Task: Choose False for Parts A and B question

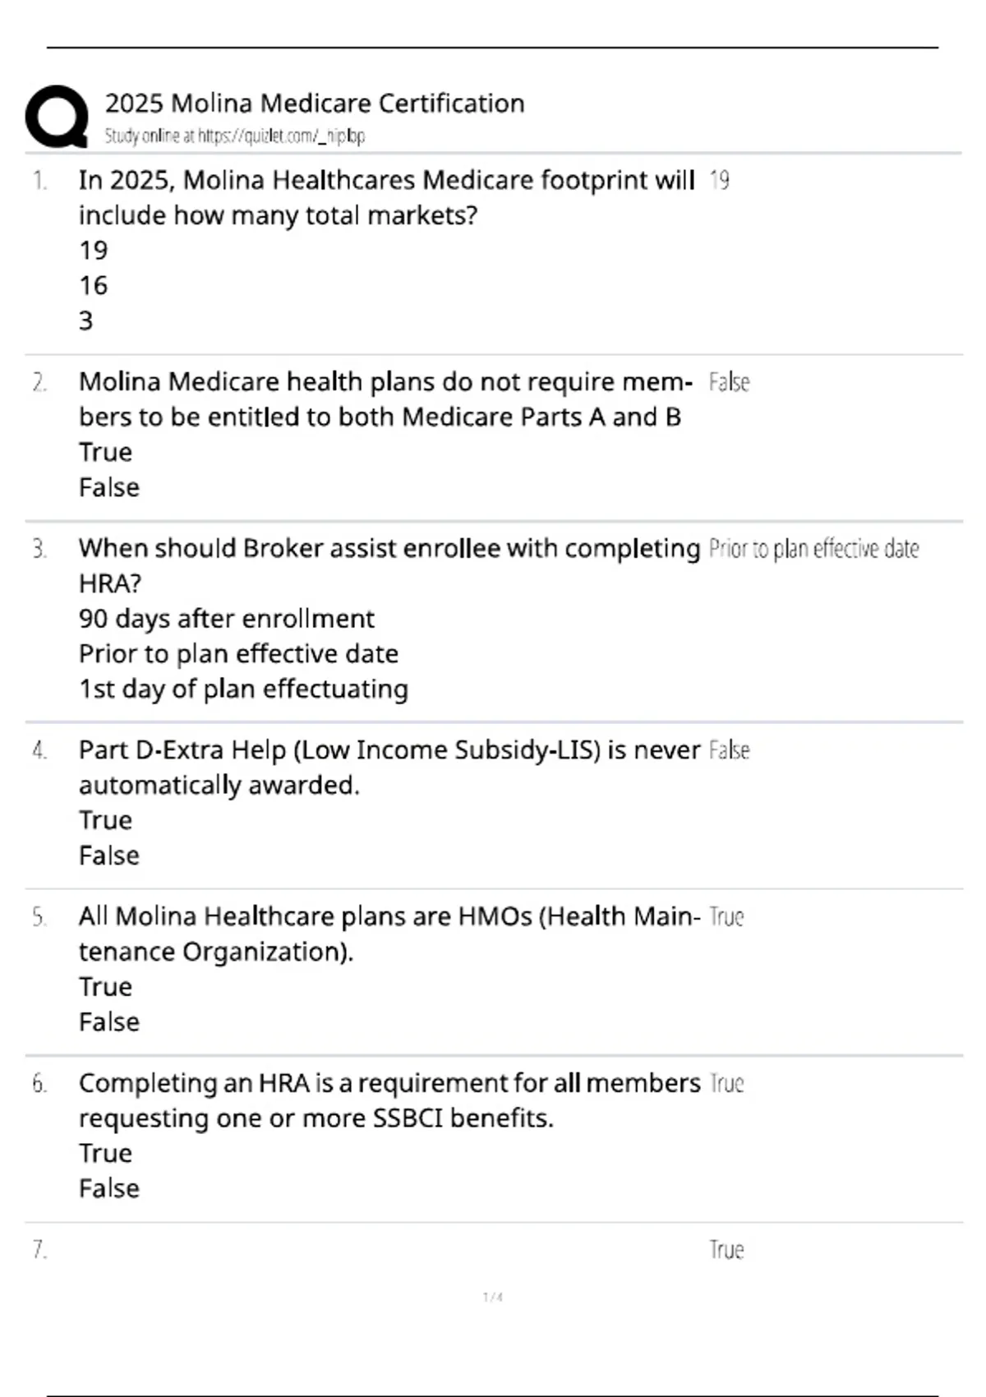Action: pyautogui.click(x=109, y=488)
